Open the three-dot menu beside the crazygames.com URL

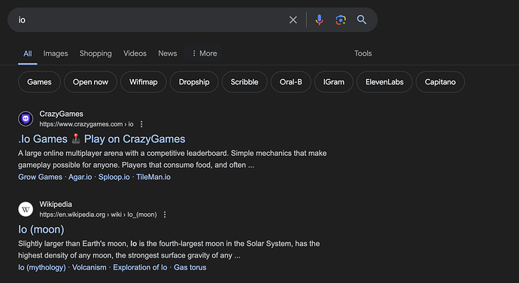tap(141, 124)
